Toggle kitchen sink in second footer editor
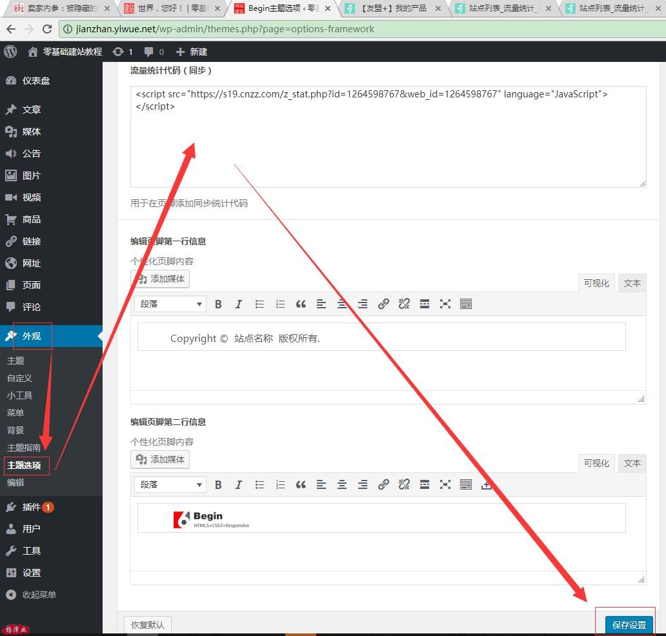Image resolution: width=666 pixels, height=636 pixels. point(466,484)
